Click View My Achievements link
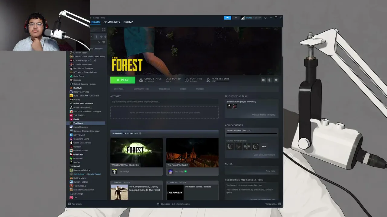Image resolution: width=387 pixels, height=217 pixels. pos(264,155)
